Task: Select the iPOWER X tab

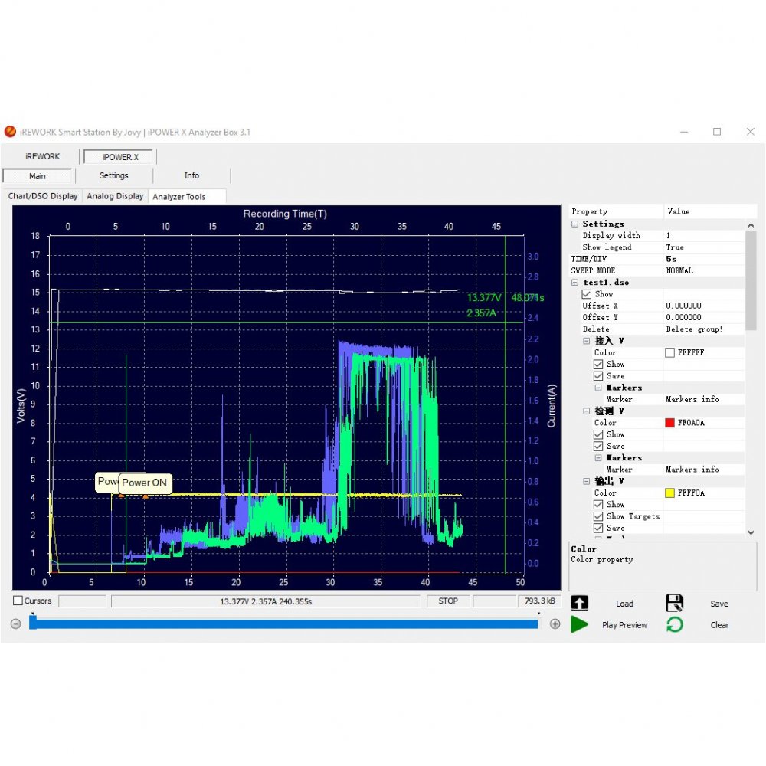Action: pos(120,157)
